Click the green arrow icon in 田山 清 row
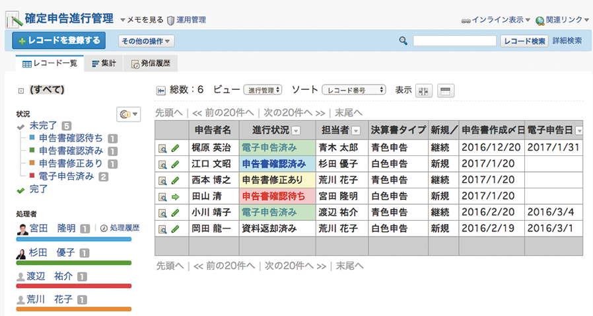 tap(175, 197)
